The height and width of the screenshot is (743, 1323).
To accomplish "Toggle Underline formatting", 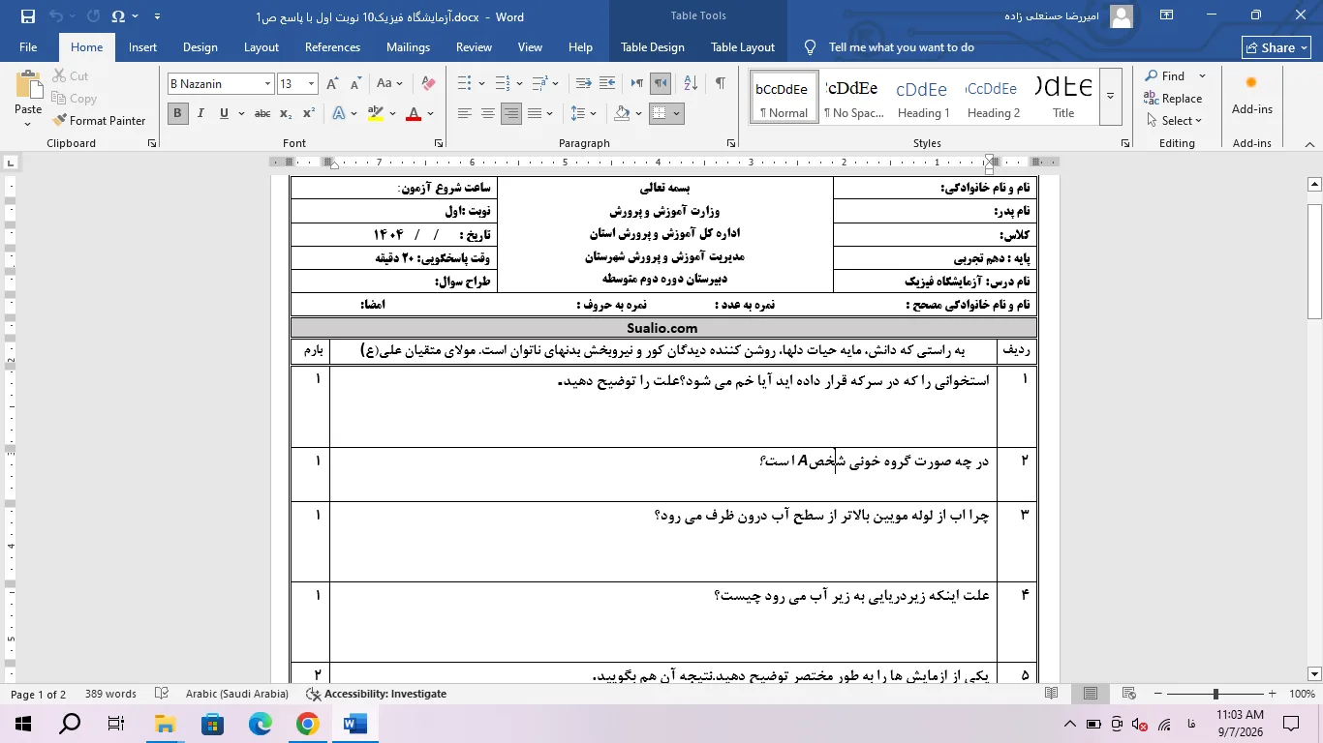I will 224,114.
